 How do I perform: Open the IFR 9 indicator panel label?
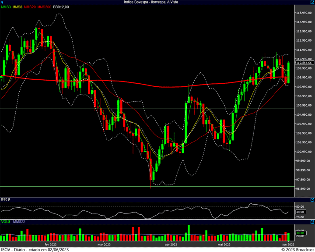5,200
